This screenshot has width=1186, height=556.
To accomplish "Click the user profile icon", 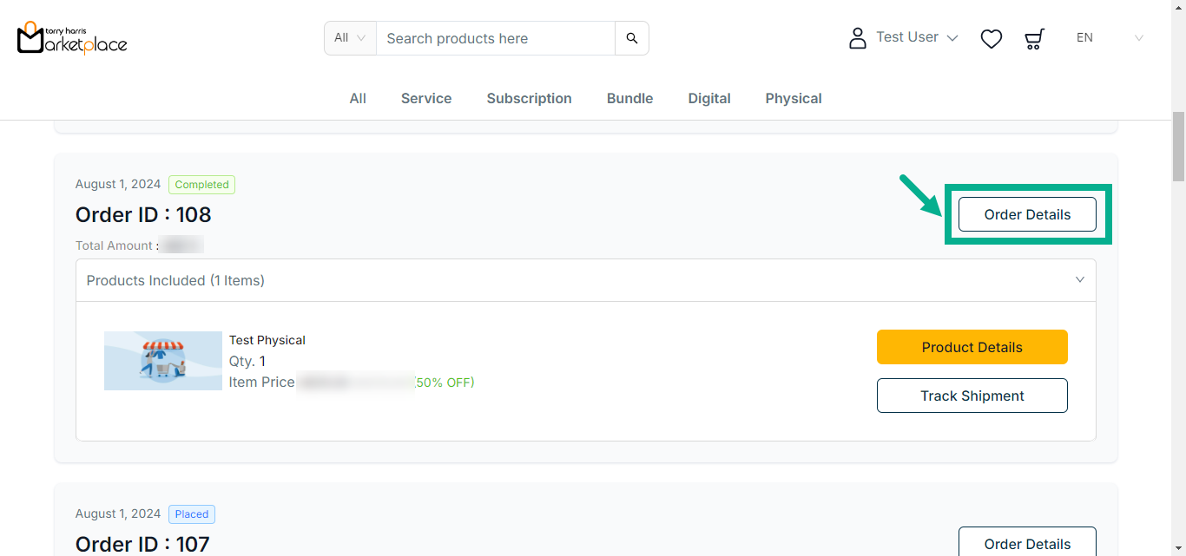I will pyautogui.click(x=858, y=38).
